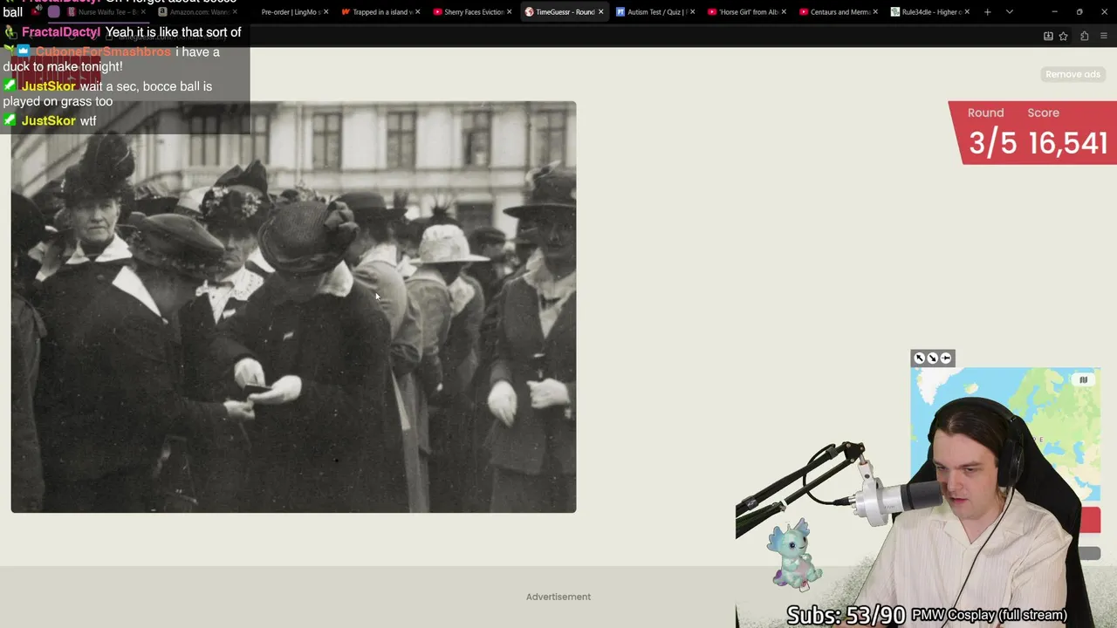Click the 16,541 score value
The width and height of the screenshot is (1117, 628).
tap(1068, 143)
